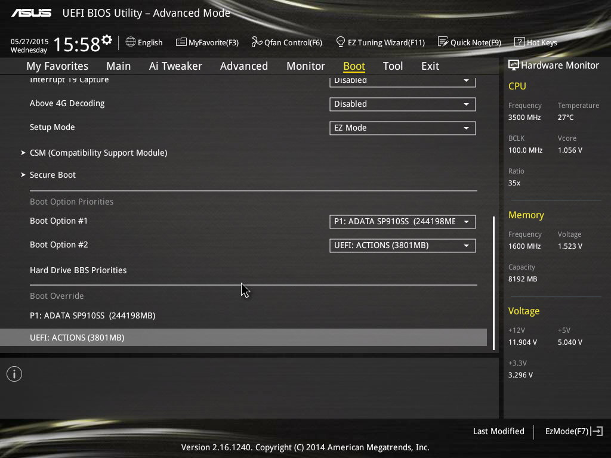611x458 pixels.
Task: Click the Boot Option #2 label
Action: point(59,245)
